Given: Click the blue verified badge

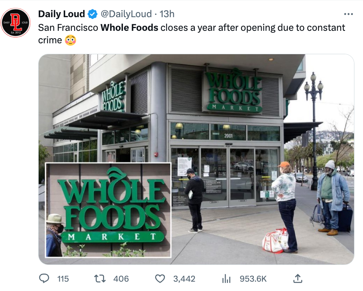Looking at the screenshot, I should pyautogui.click(x=93, y=14).
